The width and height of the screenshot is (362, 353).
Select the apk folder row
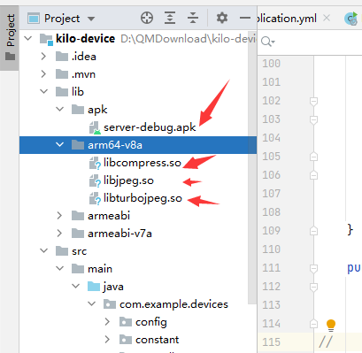point(138,110)
